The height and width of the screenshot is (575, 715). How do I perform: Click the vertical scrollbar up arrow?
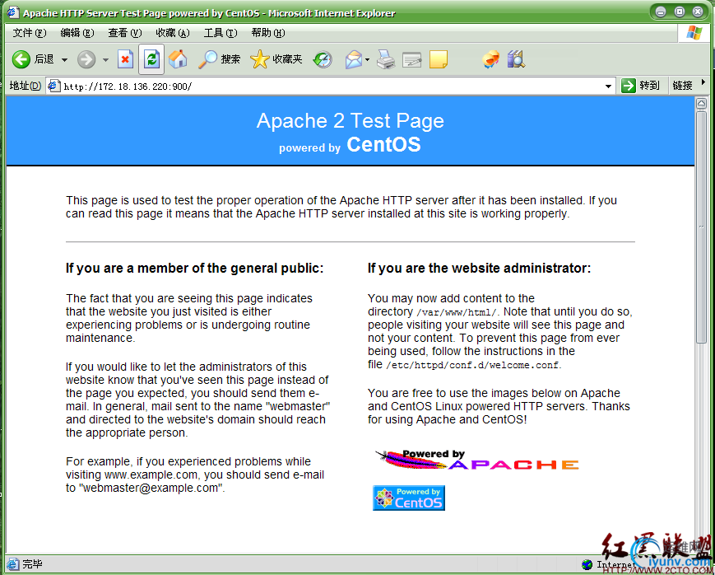pos(701,104)
